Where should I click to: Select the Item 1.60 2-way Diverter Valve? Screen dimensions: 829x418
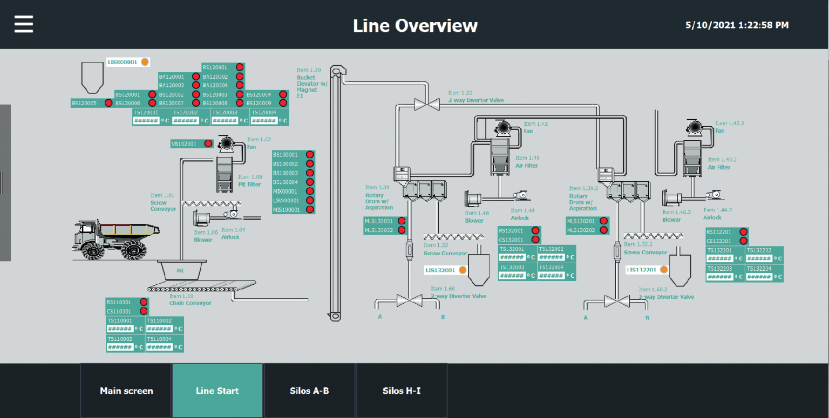click(x=409, y=300)
